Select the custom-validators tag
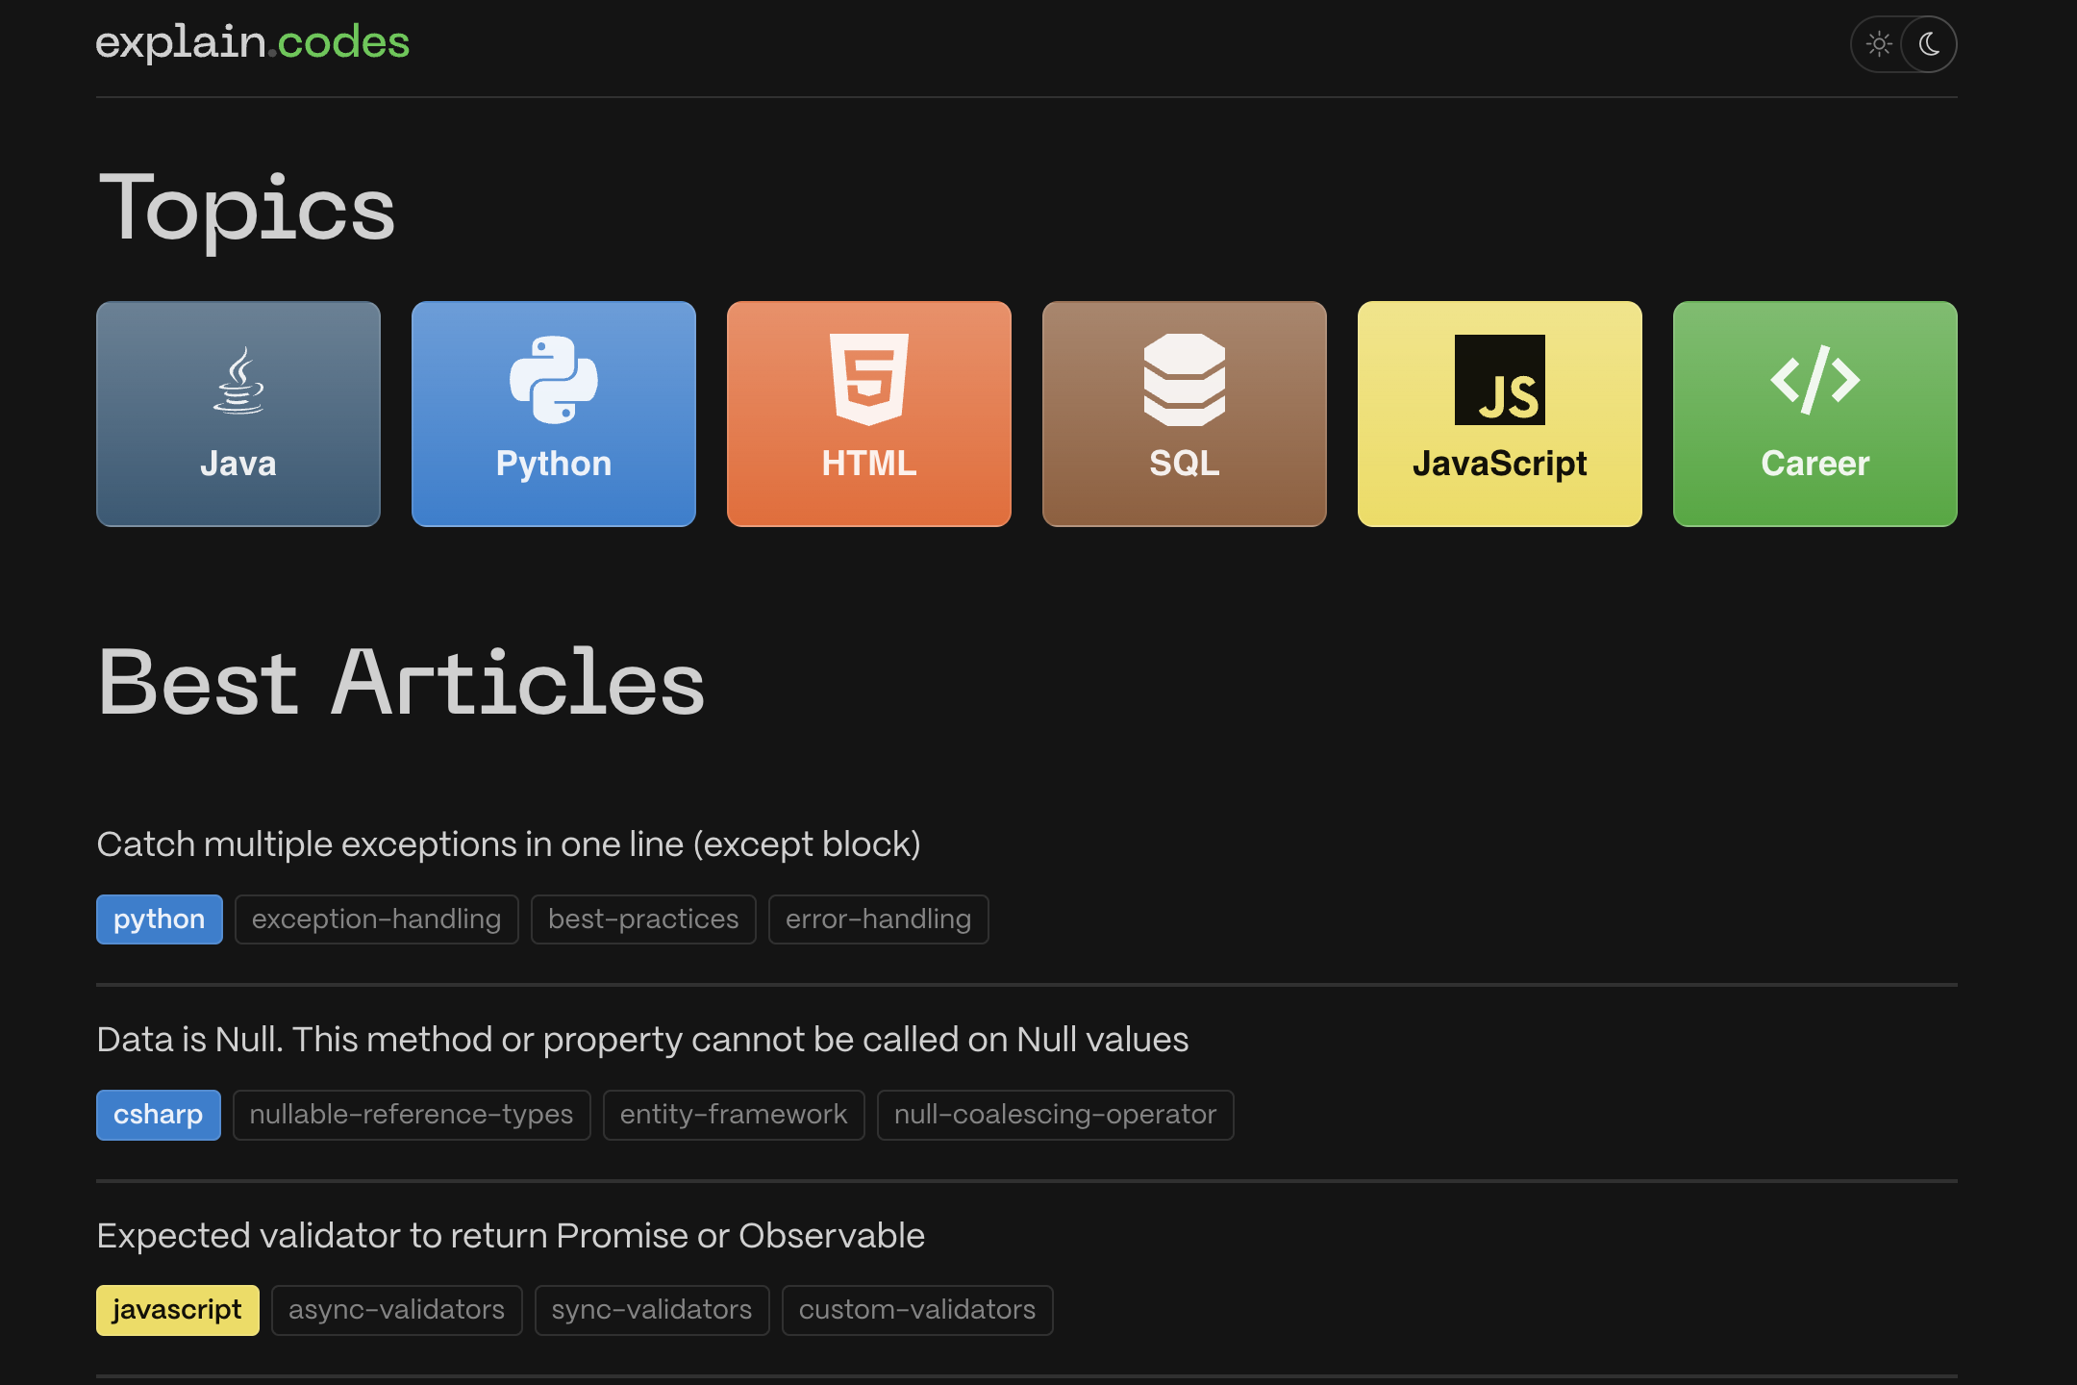2077x1385 pixels. pyautogui.click(x=917, y=1310)
